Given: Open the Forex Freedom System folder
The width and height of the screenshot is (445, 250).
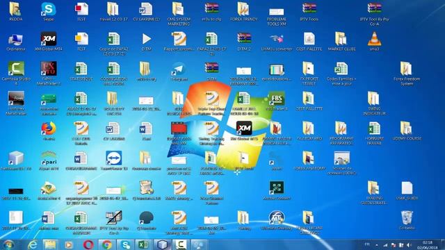Looking at the screenshot, I should [407, 74].
